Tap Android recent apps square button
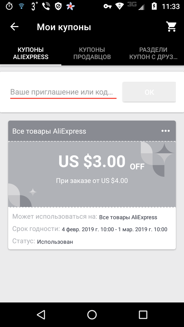184x327 pixels. point(143,314)
